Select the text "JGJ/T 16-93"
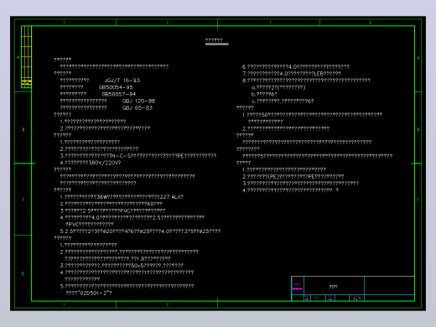The height and width of the screenshot is (327, 436). (x=122, y=80)
